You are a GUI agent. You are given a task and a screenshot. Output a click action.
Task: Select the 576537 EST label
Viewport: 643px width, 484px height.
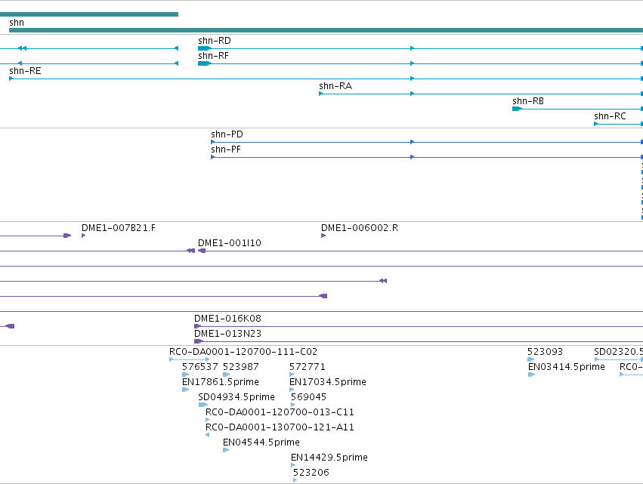(199, 367)
